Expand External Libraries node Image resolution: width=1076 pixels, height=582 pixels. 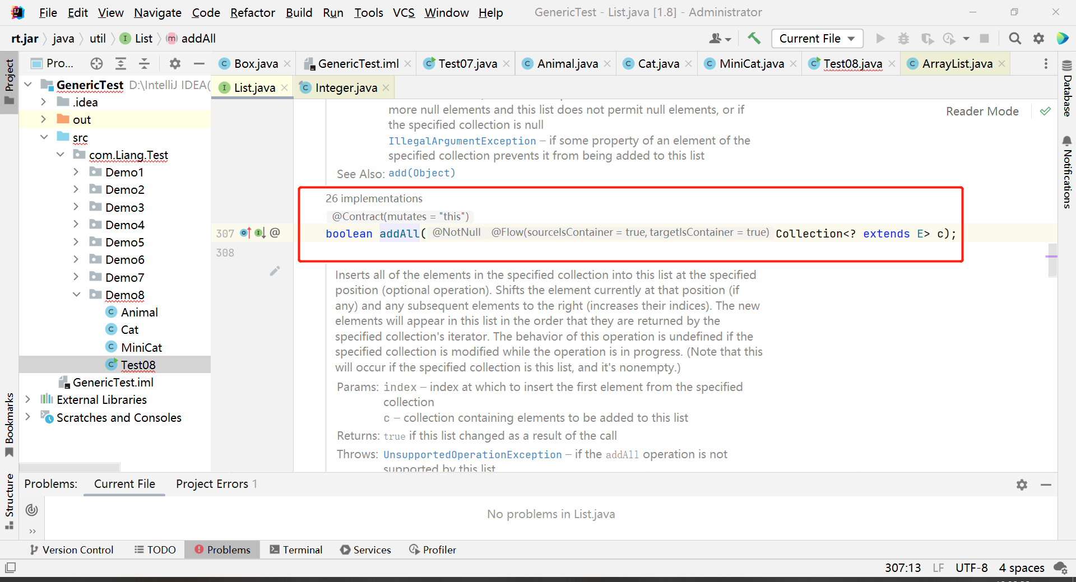coord(27,399)
